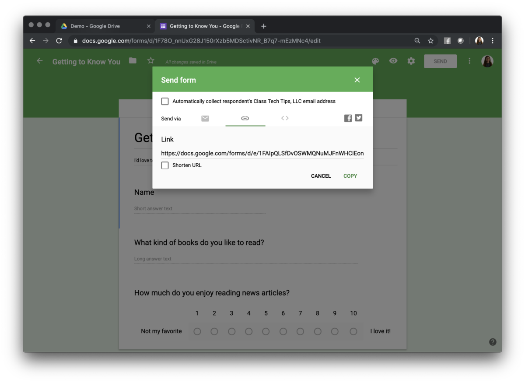The image size is (525, 383).
Task: Click the 'How much do you enjoy' question
Action: [212, 293]
